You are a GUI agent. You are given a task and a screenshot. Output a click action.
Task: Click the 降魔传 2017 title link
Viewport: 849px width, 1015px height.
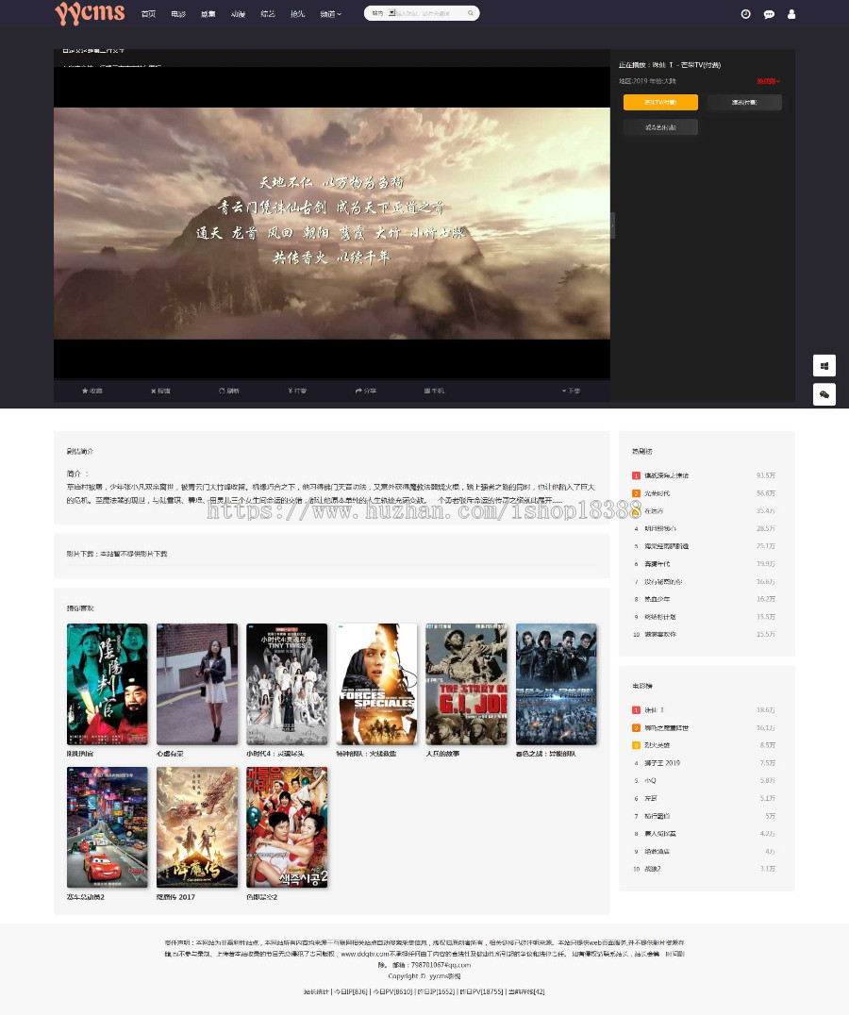click(x=175, y=897)
